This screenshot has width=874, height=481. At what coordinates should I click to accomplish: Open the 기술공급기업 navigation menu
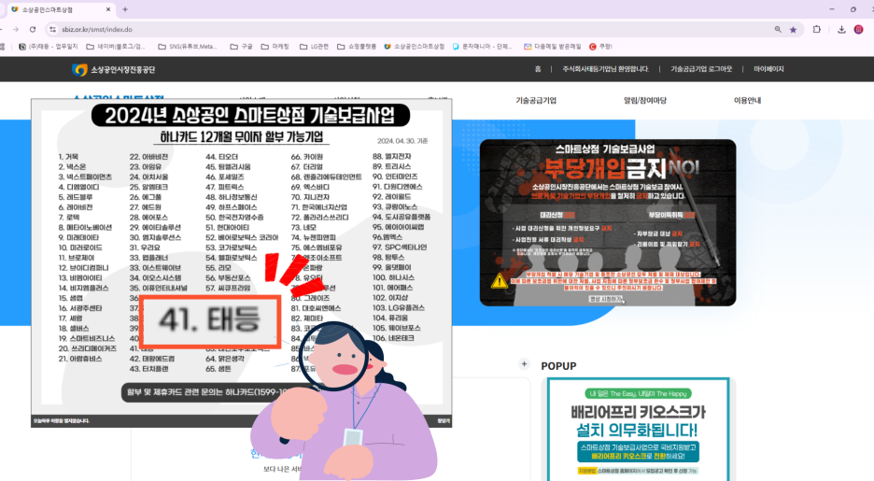coord(536,100)
